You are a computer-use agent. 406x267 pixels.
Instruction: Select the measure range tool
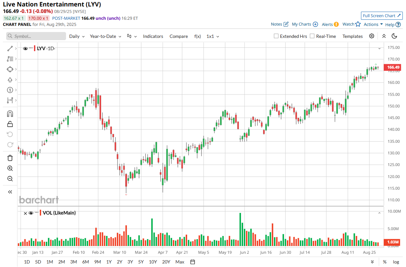coord(10,100)
